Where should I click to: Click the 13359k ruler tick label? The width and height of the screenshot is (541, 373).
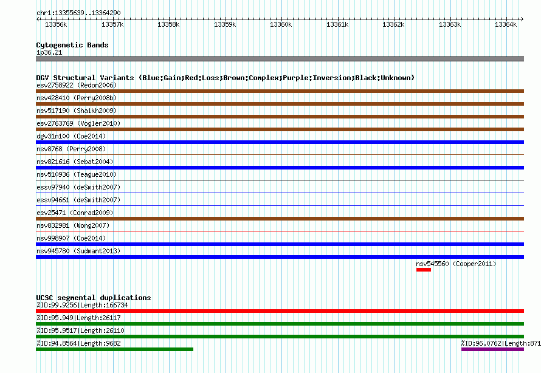[225, 24]
